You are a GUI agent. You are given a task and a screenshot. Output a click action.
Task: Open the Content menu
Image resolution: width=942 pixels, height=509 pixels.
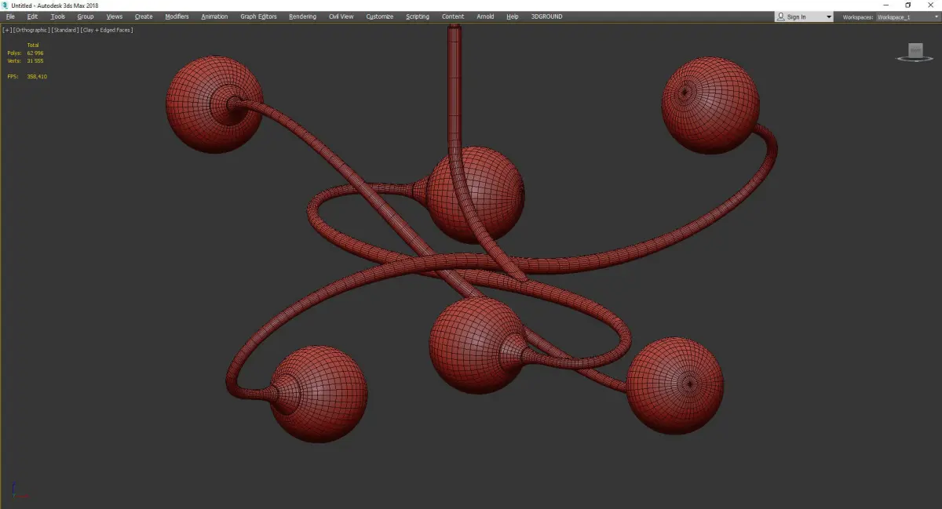(453, 16)
